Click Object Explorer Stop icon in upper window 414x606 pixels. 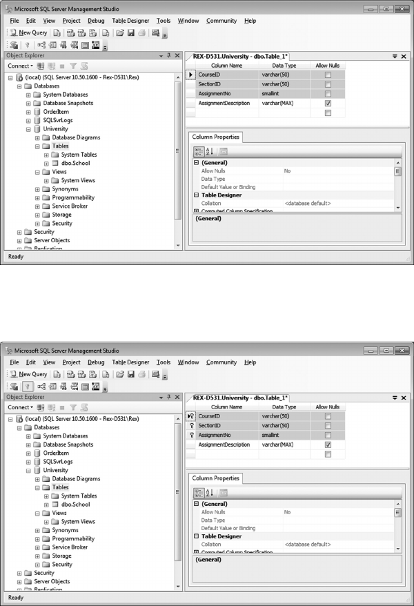click(62, 66)
